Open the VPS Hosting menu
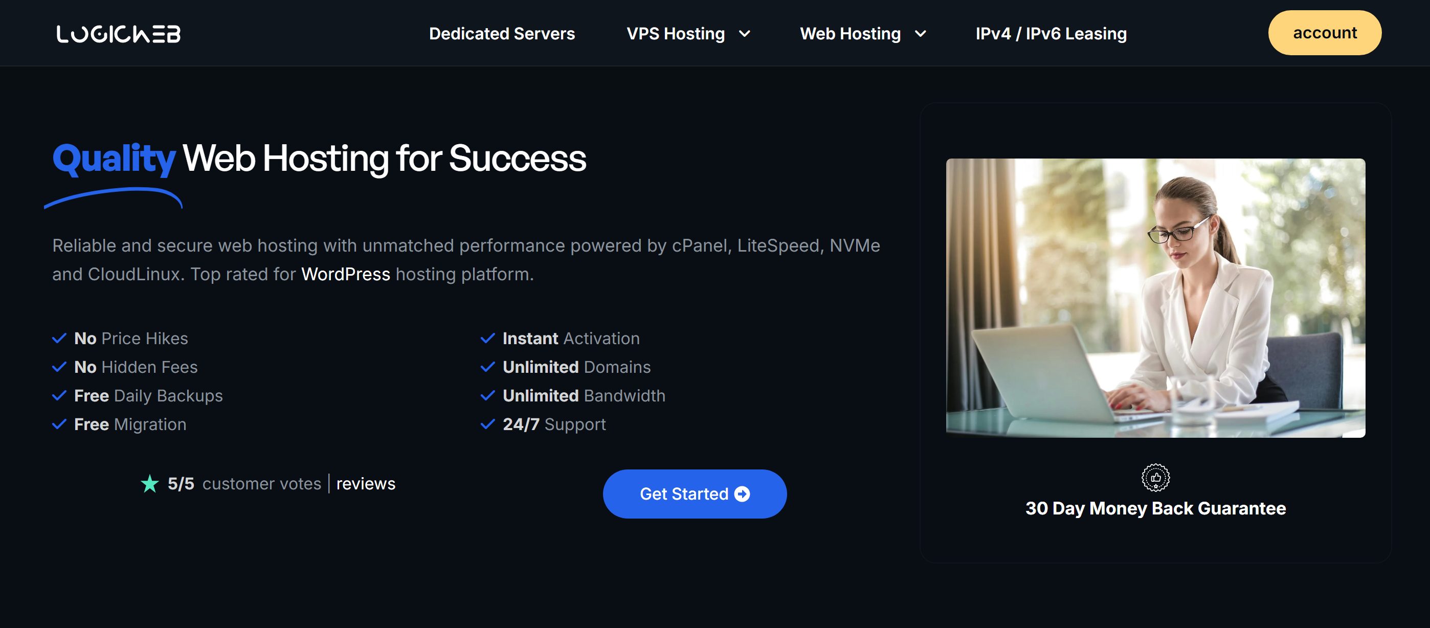 [676, 34]
